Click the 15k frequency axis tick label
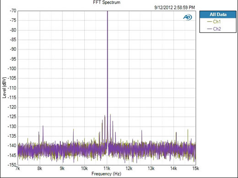This screenshot has width=238, height=178. pyautogui.click(x=195, y=168)
